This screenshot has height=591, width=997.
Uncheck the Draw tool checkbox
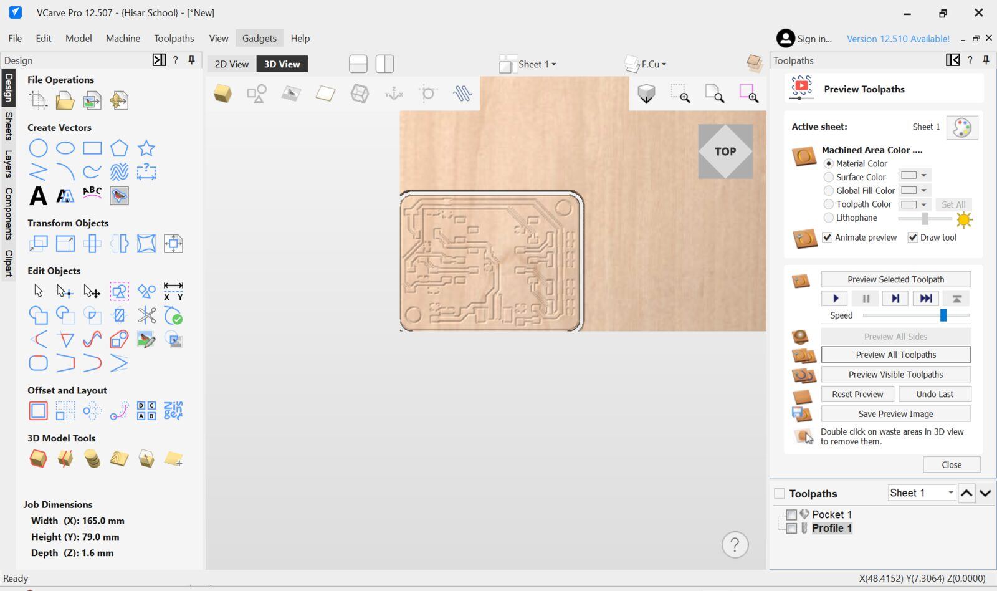coord(913,238)
